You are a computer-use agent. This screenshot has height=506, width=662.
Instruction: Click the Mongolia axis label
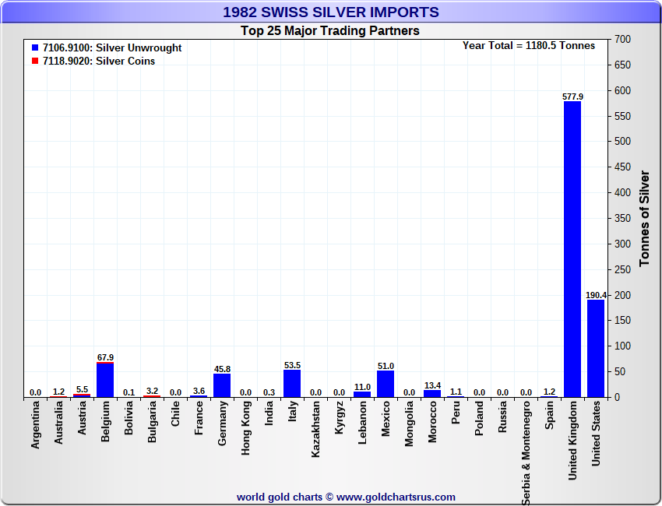coord(409,423)
